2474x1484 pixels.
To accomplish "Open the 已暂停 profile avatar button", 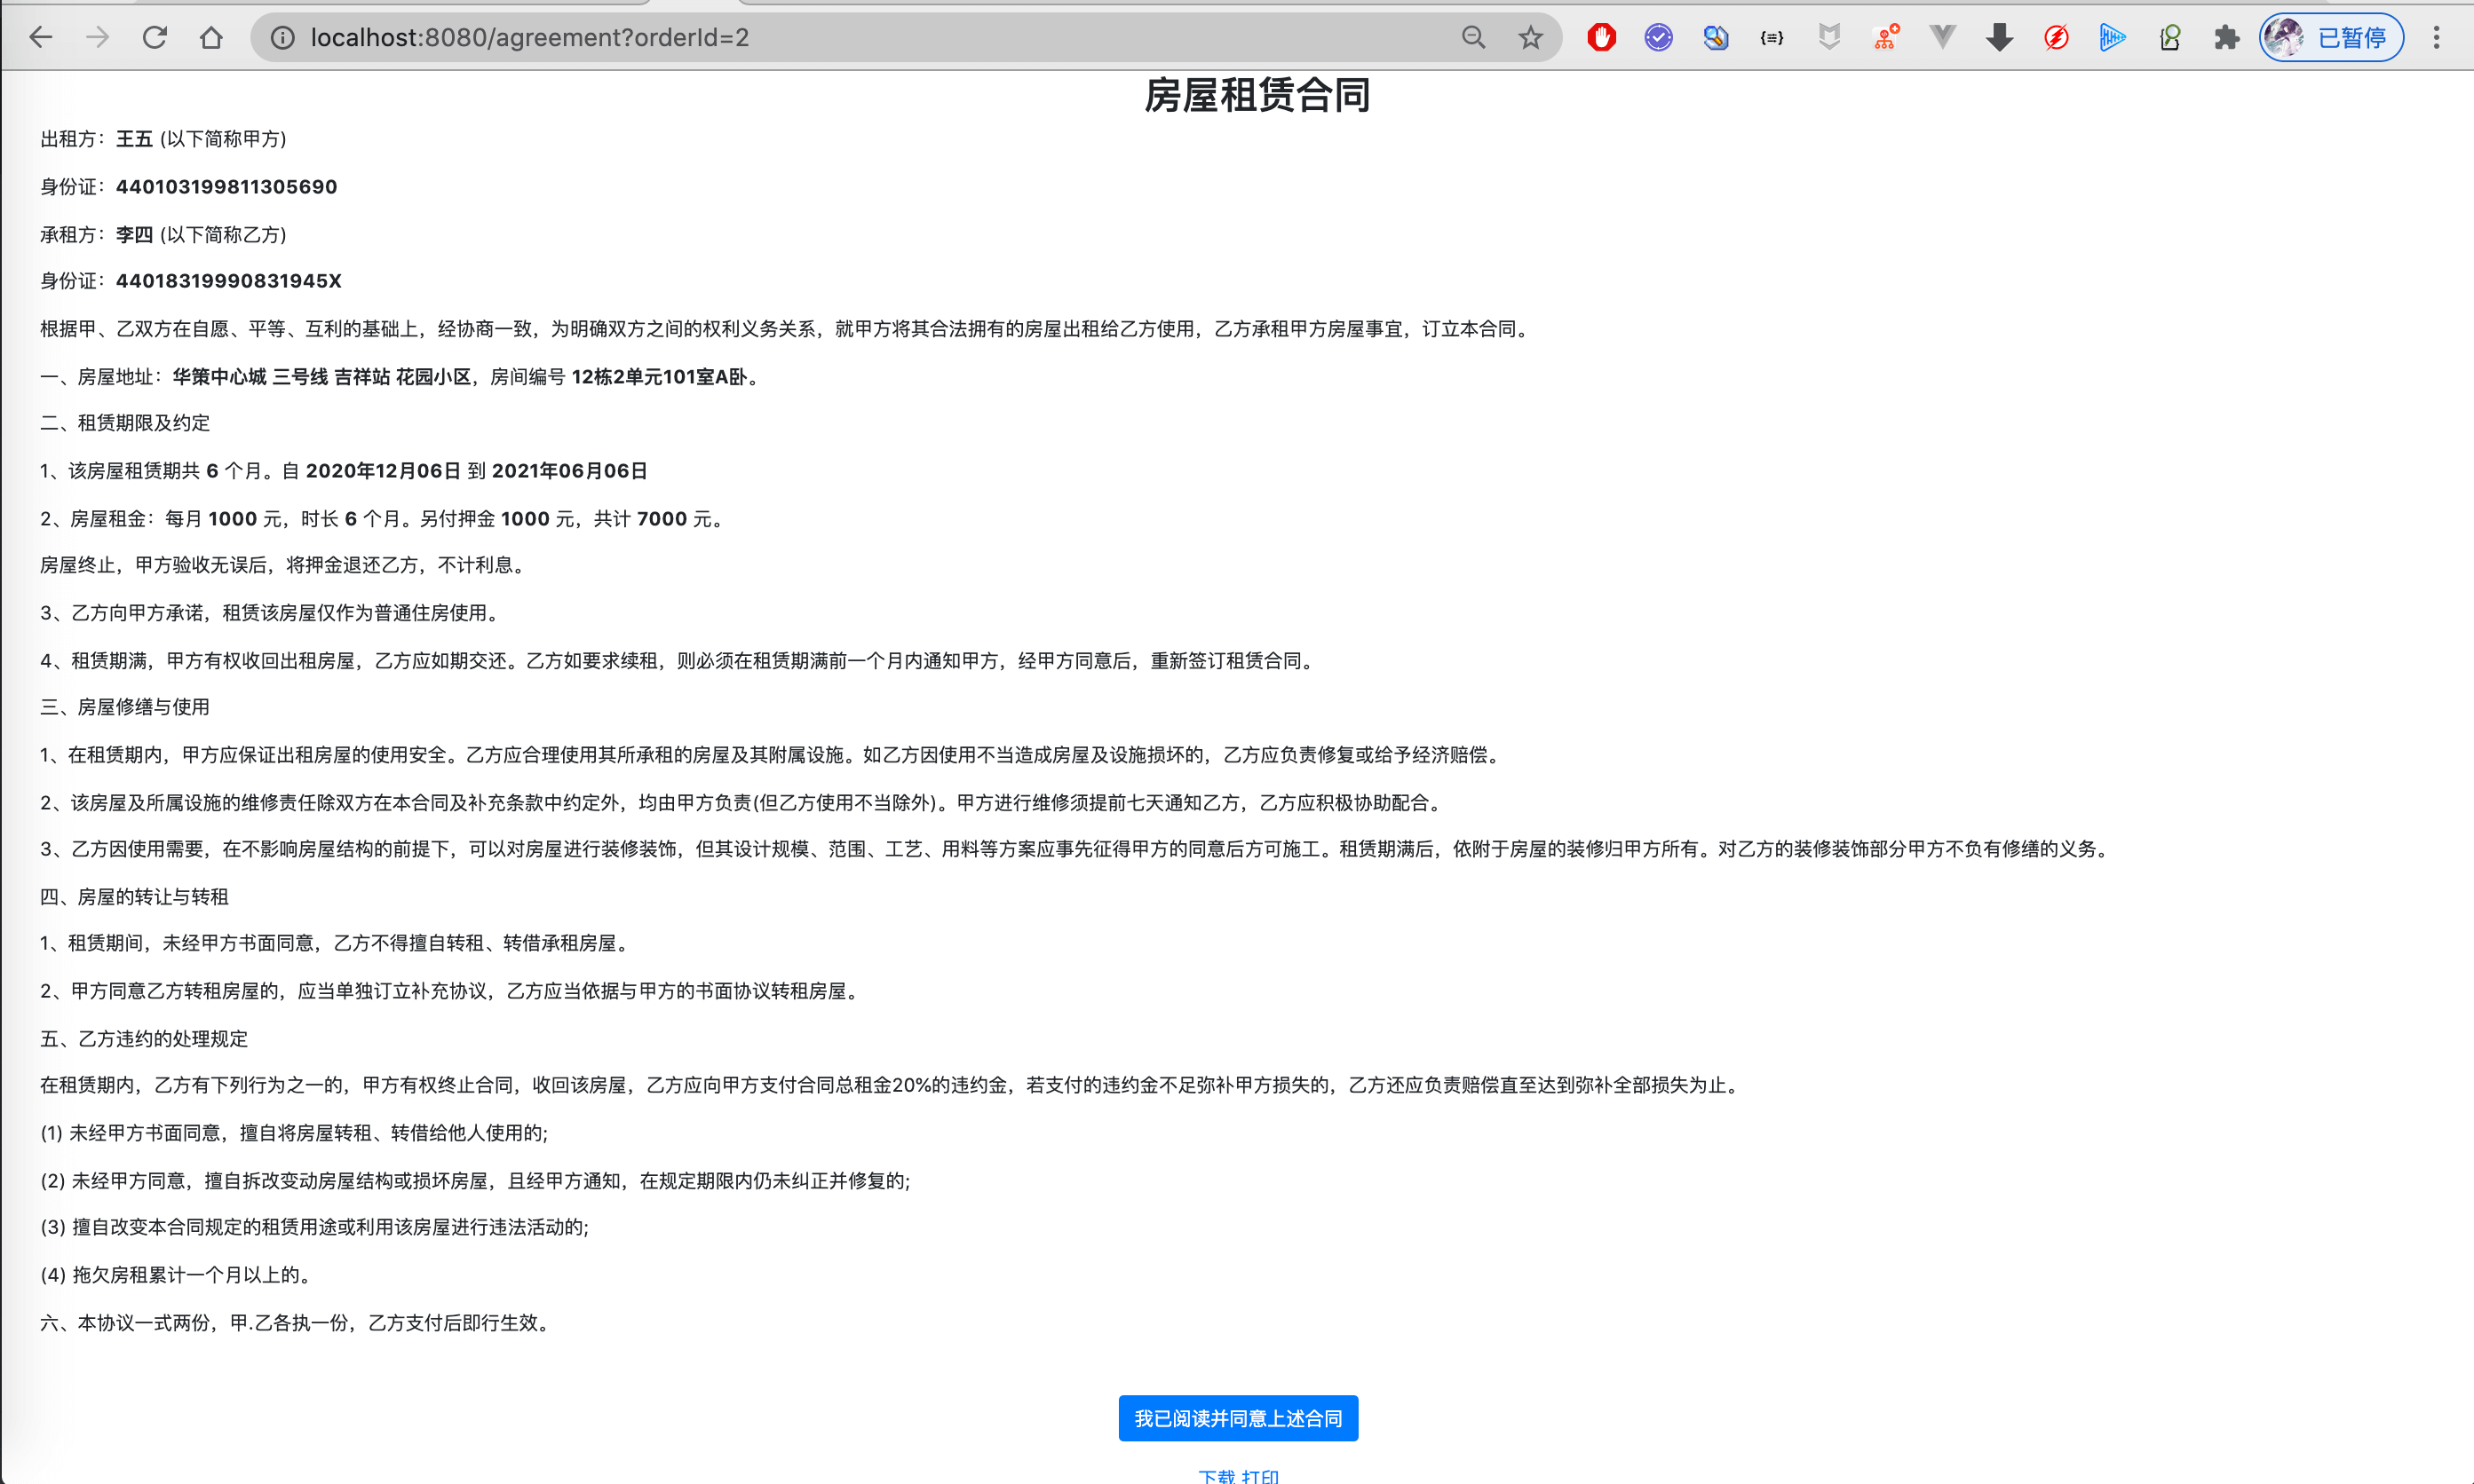I will (2331, 38).
